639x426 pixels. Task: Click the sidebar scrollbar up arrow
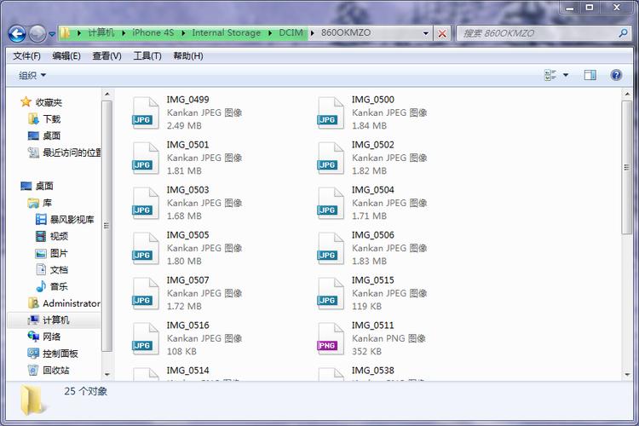107,95
